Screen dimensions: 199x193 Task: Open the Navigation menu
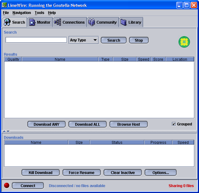[22, 13]
